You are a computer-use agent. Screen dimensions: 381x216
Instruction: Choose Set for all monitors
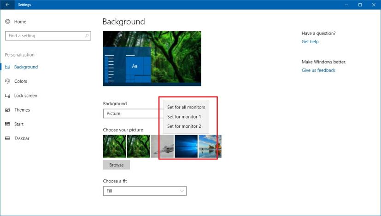click(x=186, y=107)
